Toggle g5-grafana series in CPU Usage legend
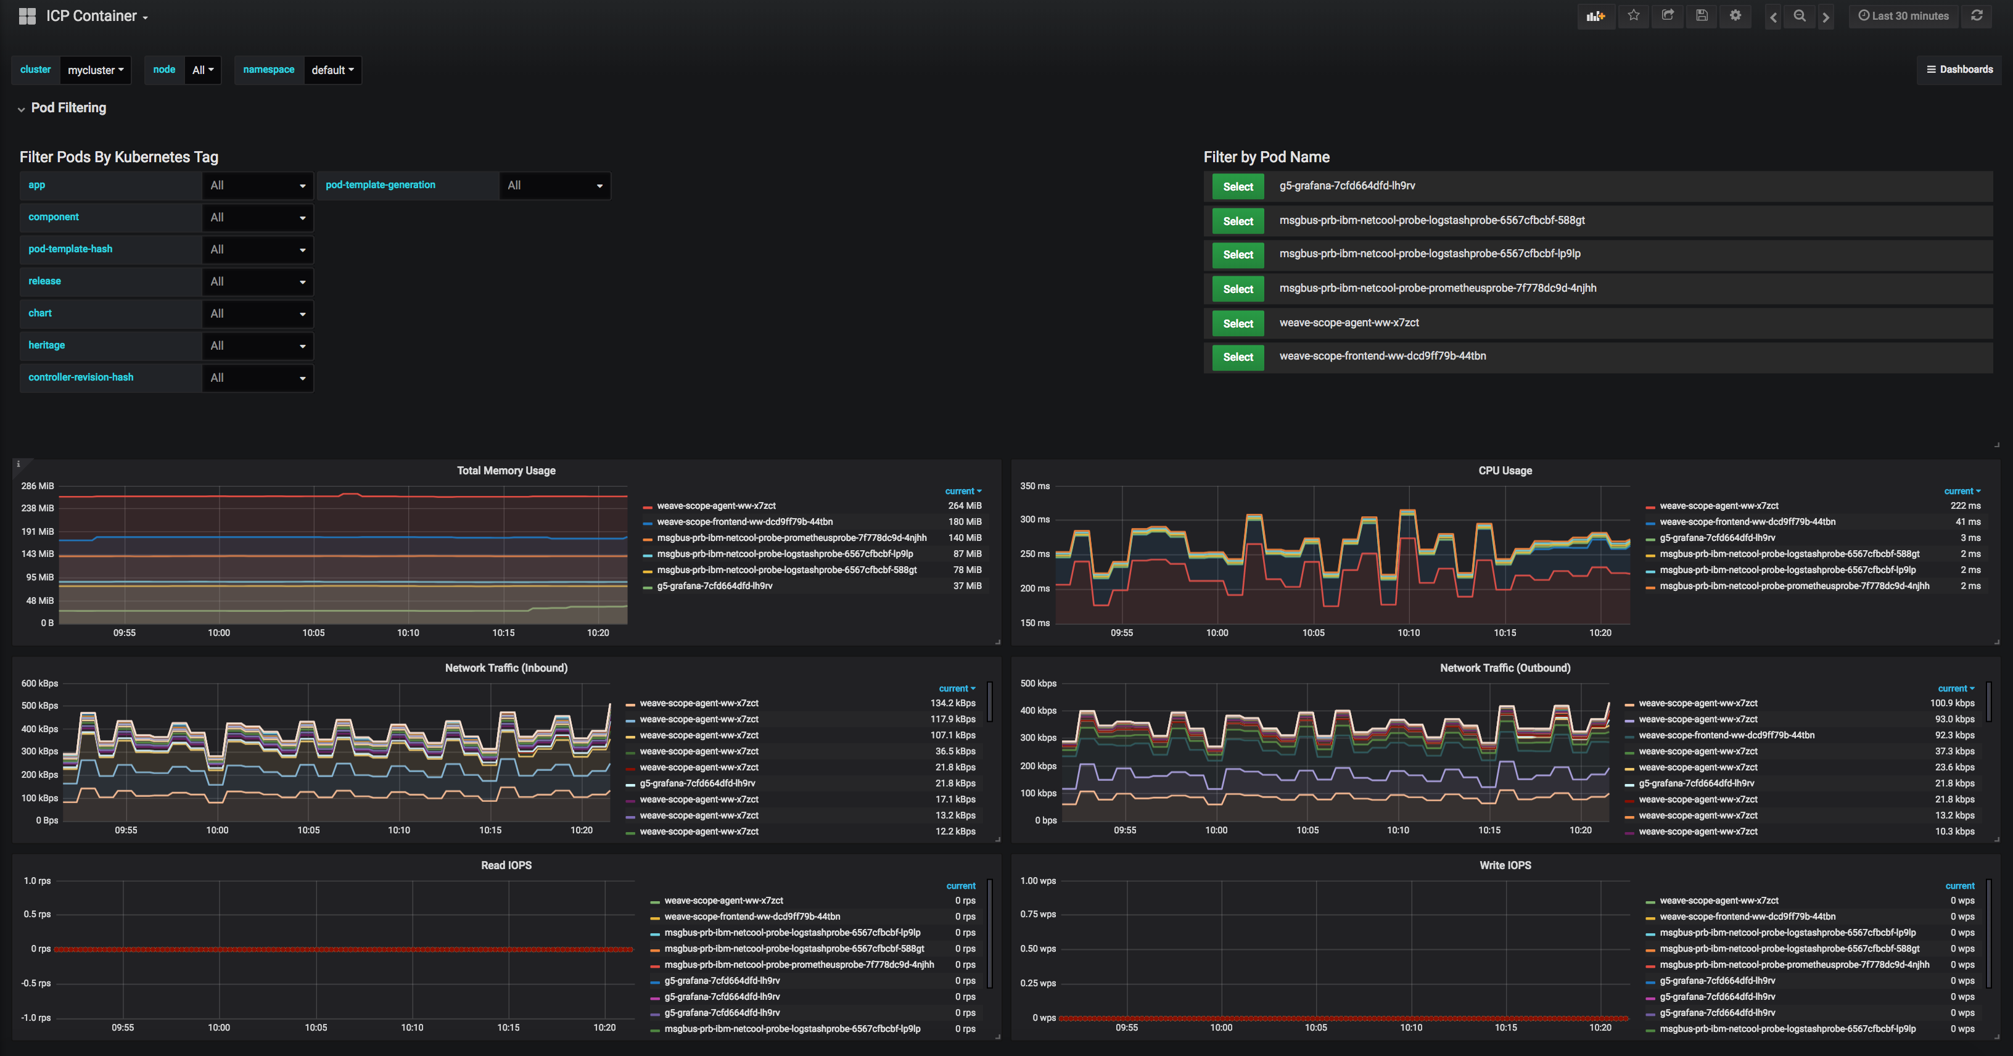The image size is (2013, 1056). pos(1717,538)
